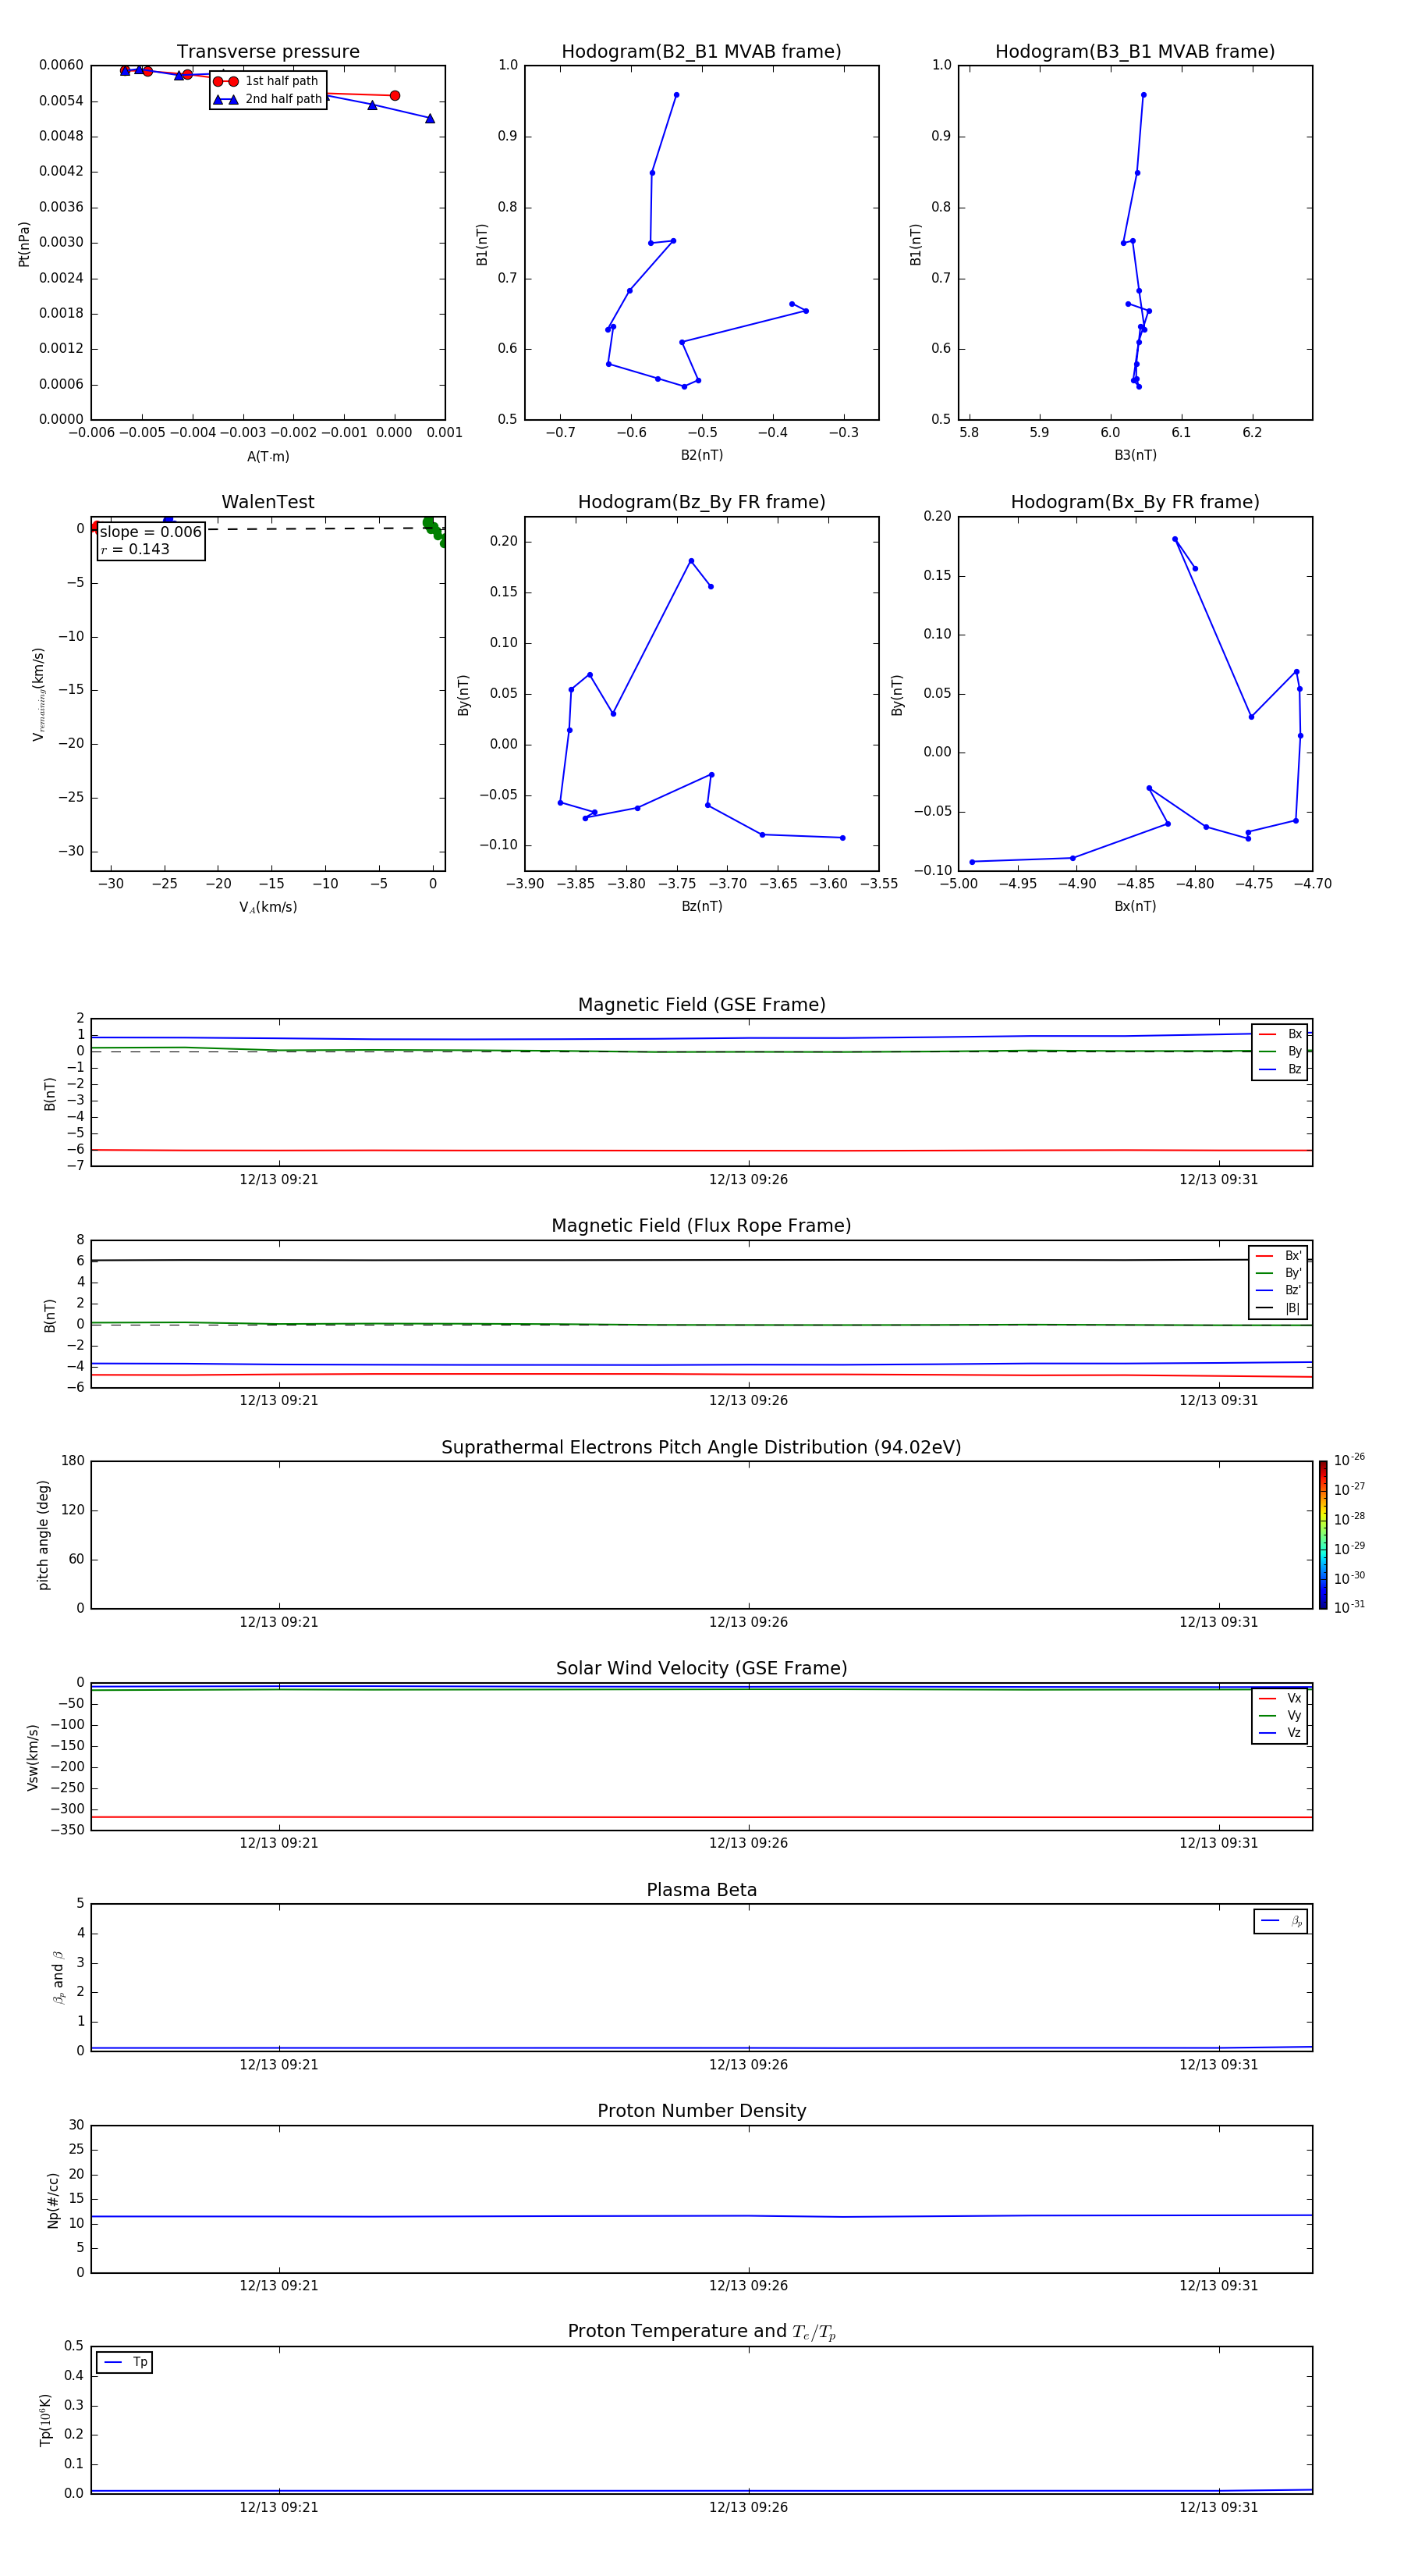The height and width of the screenshot is (2576, 1404).
Task: Click '12/13 09:31' tick under Plasma Beta
Action: [1218, 2064]
